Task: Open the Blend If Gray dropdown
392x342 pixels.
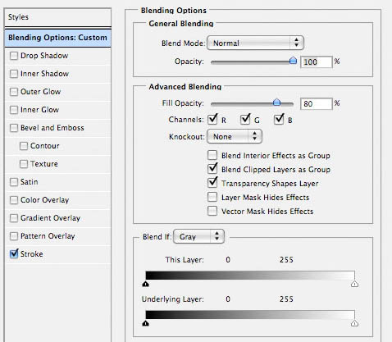Action: (x=199, y=236)
